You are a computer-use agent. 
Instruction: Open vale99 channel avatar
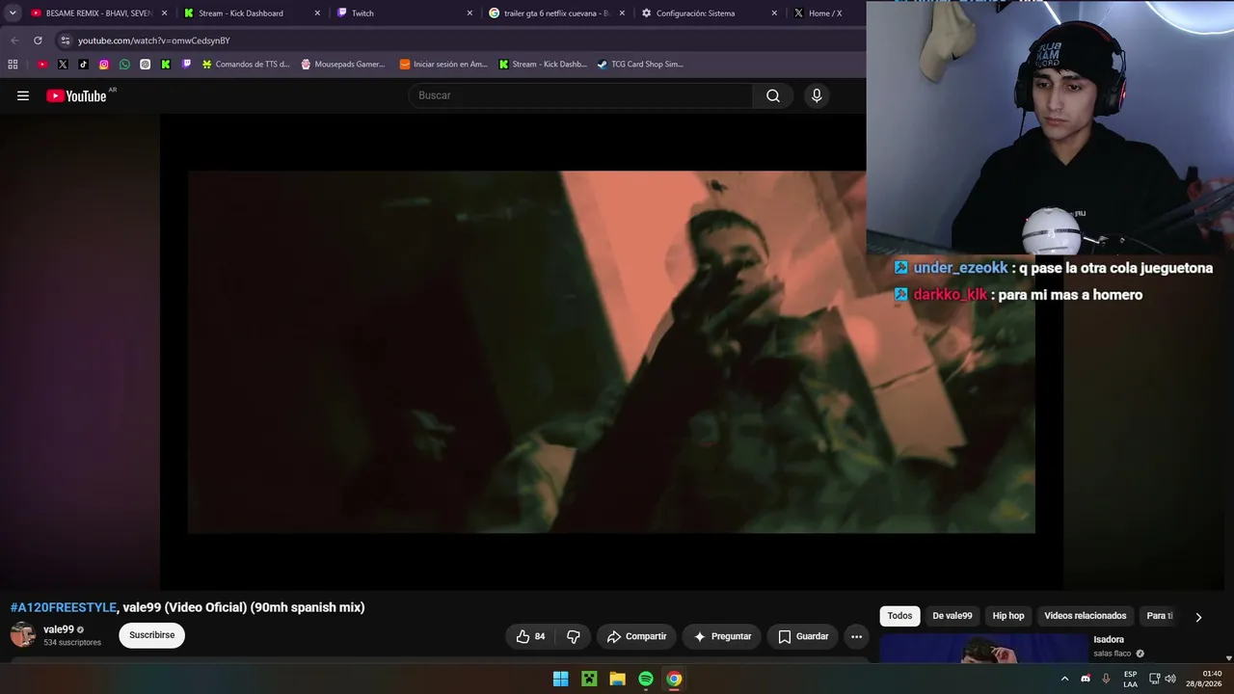(22, 635)
